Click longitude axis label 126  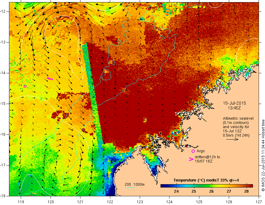tap(229, 202)
